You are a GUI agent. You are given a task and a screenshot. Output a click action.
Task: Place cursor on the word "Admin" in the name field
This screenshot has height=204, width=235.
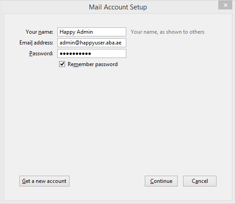[85, 32]
